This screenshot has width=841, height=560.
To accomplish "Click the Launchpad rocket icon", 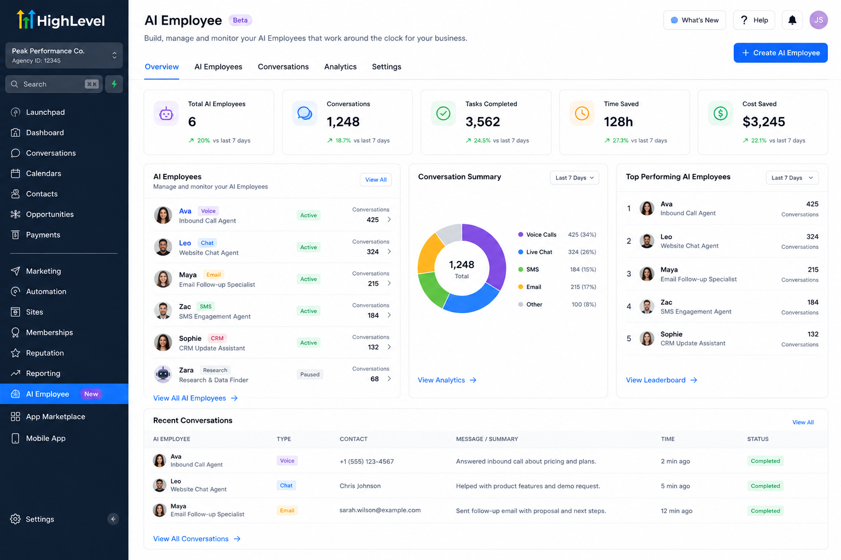I will click(15, 112).
